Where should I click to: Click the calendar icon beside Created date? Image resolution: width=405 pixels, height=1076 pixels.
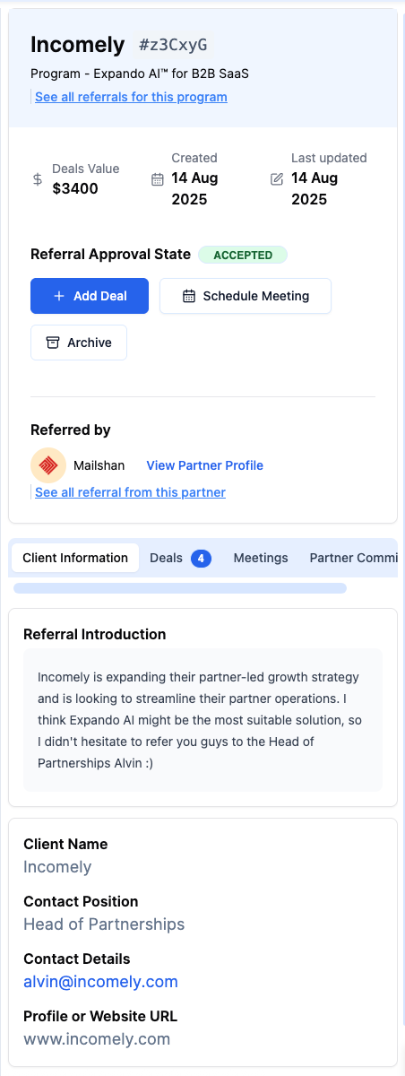point(157,178)
